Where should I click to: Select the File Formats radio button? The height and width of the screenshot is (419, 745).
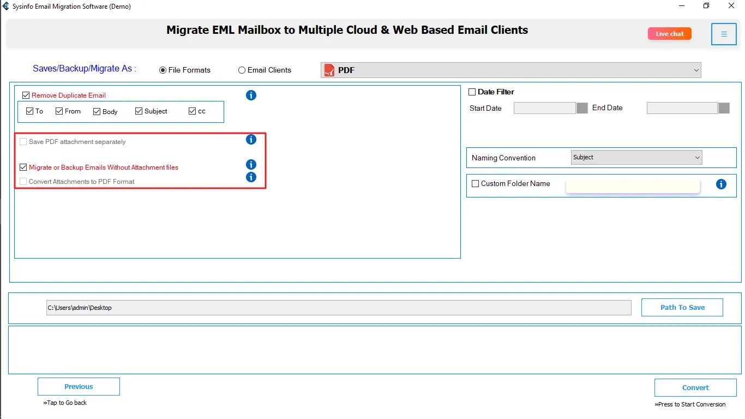163,70
